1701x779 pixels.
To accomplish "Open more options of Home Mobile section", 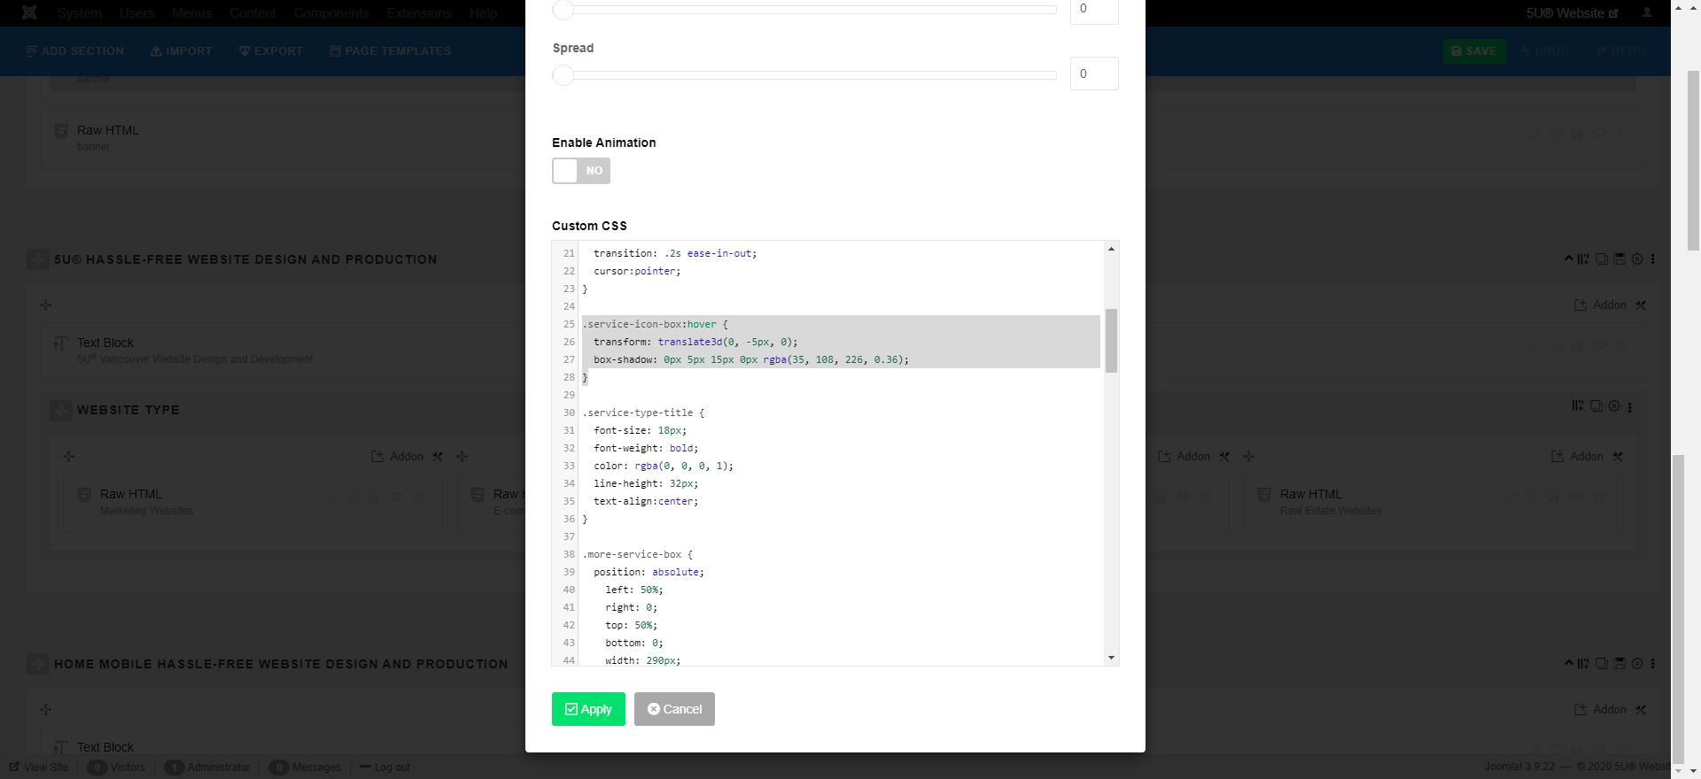I will 1653,663.
